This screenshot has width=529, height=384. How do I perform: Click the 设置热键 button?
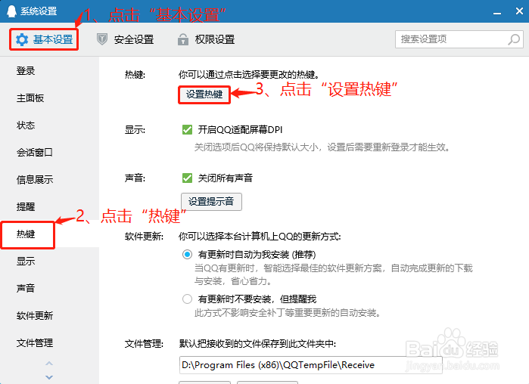[204, 94]
